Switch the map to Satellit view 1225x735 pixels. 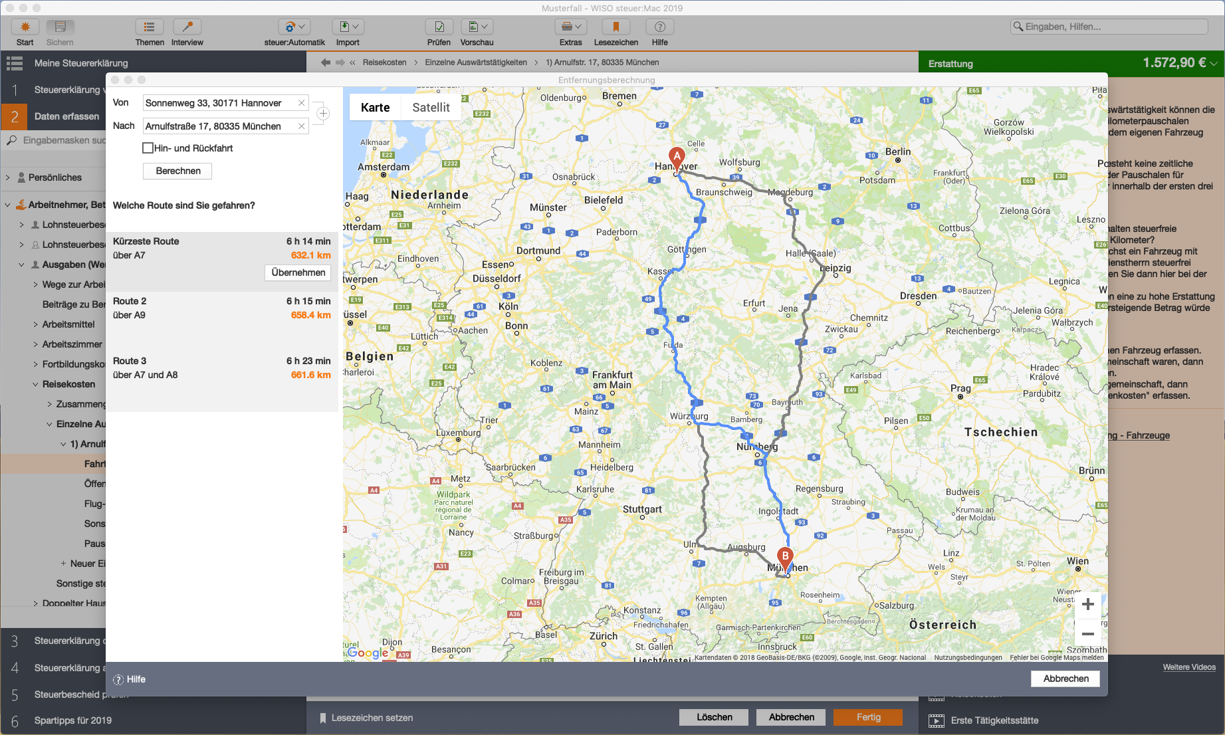[x=431, y=107]
